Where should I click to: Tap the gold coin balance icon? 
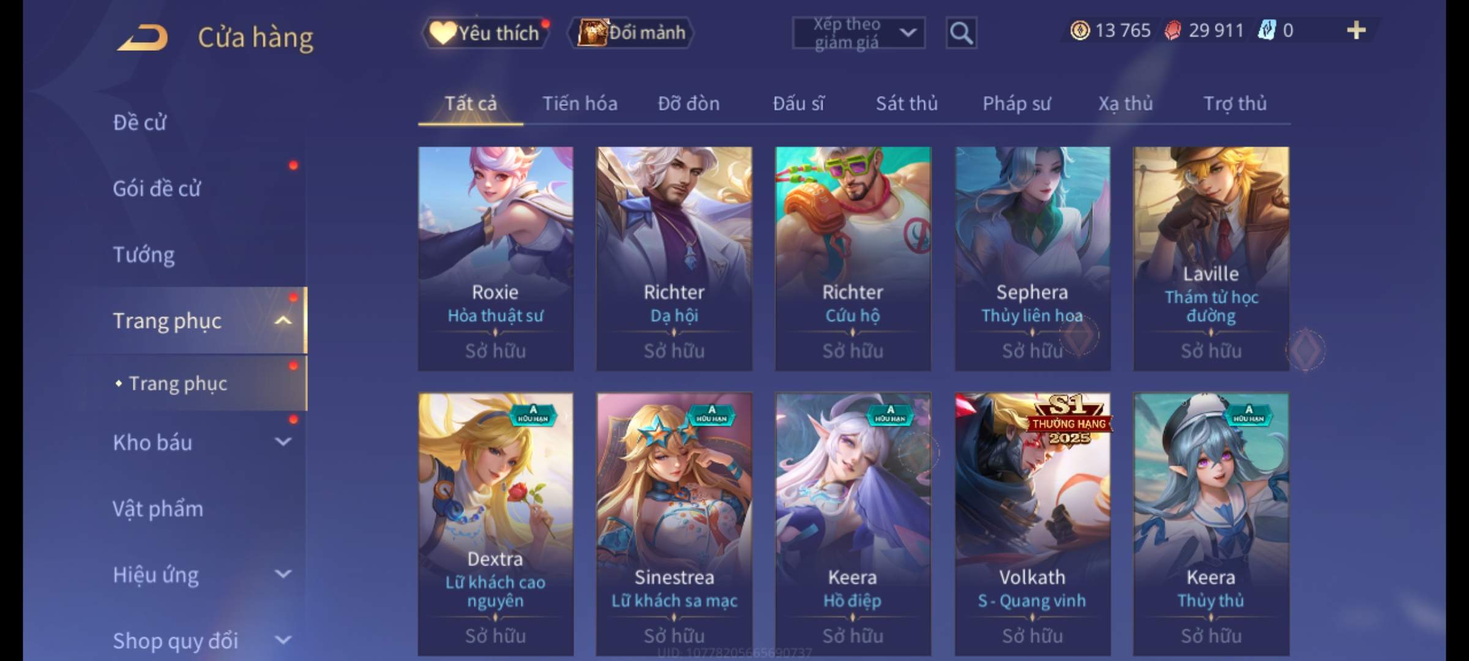[1080, 30]
